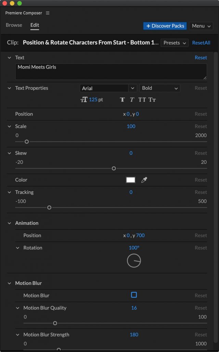Viewport: 219px width, 352px height.
Task: Open the Bold font style dropdown
Action: tap(160, 88)
